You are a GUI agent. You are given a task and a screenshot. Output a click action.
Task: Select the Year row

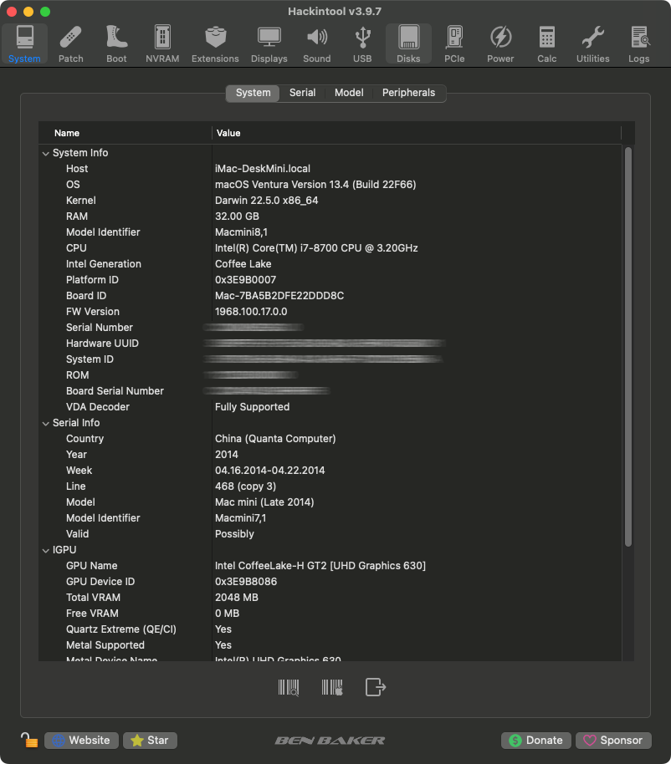(330, 455)
